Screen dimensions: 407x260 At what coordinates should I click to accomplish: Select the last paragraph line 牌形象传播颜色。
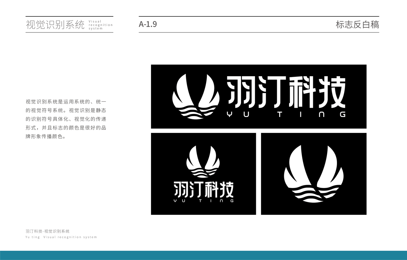tap(46, 137)
